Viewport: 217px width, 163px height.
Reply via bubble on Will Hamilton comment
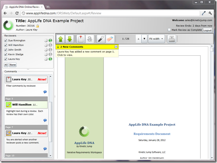(x=45, y=120)
